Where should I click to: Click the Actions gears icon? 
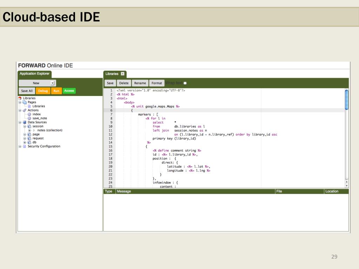25,110
